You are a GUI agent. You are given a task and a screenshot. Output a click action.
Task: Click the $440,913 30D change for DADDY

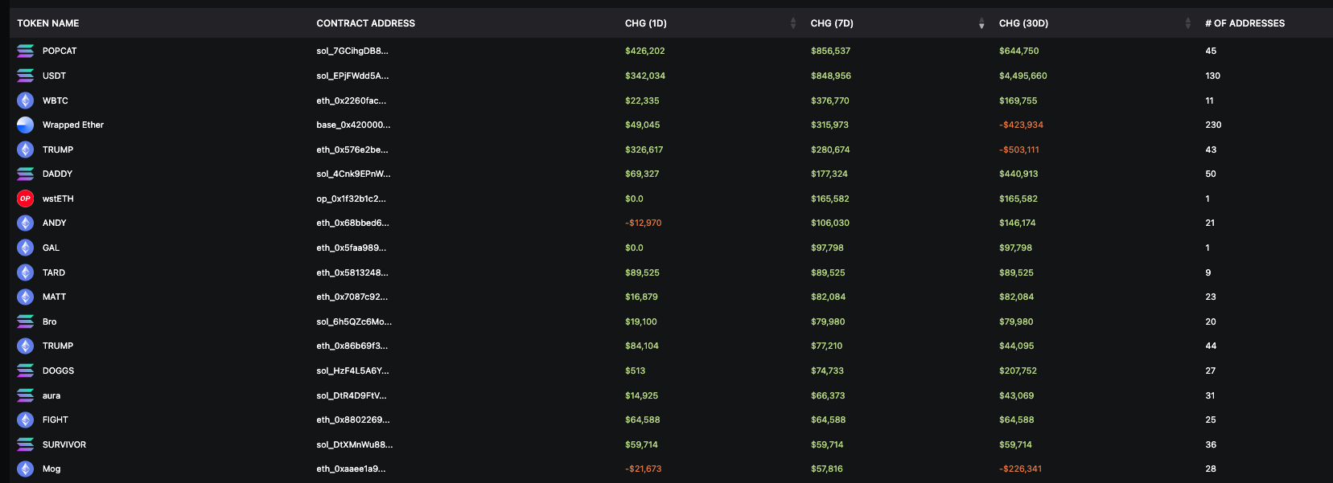pos(1018,174)
